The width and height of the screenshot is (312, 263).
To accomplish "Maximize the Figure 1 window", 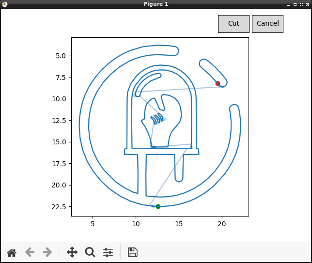I will pos(295,4).
